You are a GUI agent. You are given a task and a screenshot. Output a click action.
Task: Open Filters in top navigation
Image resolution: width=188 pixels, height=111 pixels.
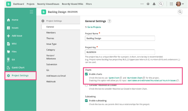pyautogui.click(x=89, y=4)
